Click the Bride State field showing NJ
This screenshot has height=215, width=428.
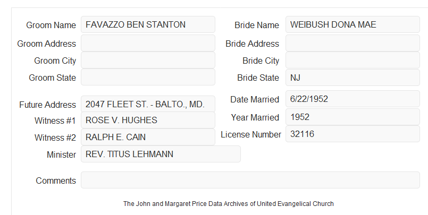(x=353, y=78)
